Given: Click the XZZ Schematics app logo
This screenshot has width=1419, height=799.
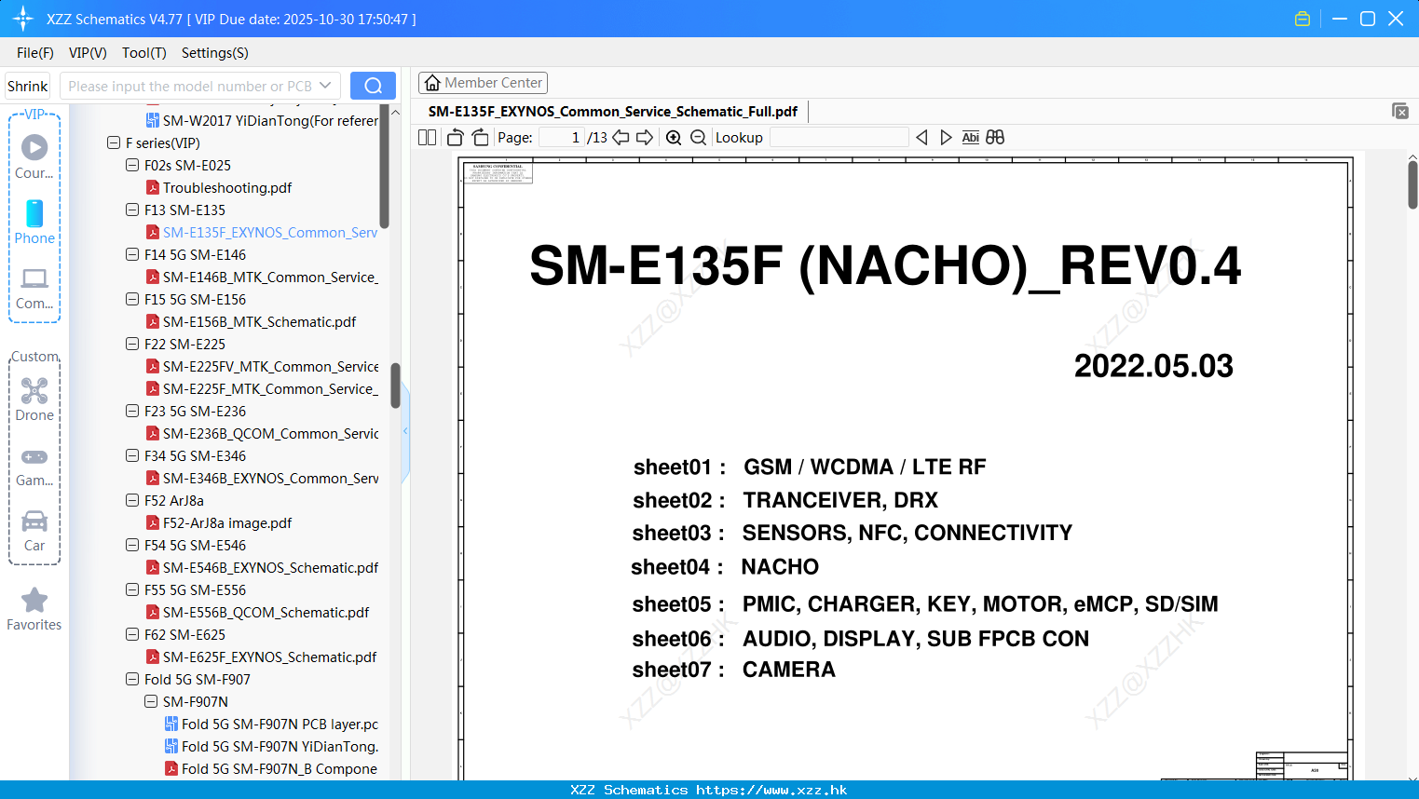Looking at the screenshot, I should tap(23, 19).
